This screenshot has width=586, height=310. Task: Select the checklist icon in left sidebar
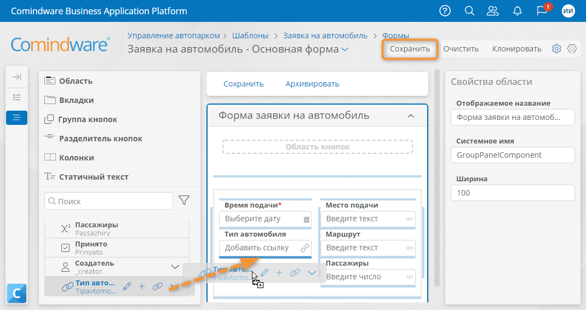pos(17,97)
